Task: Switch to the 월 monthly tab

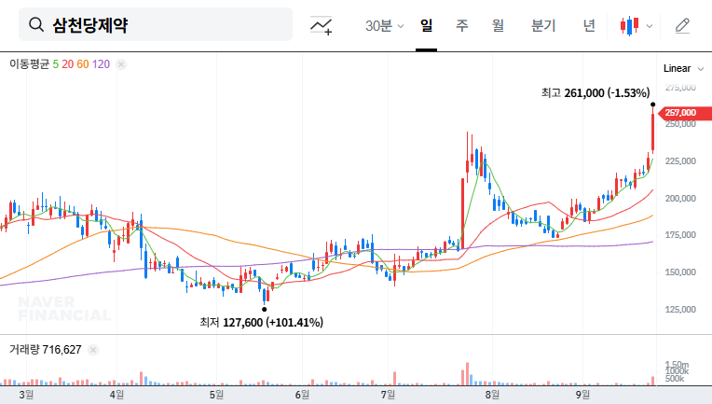Action: (498, 25)
